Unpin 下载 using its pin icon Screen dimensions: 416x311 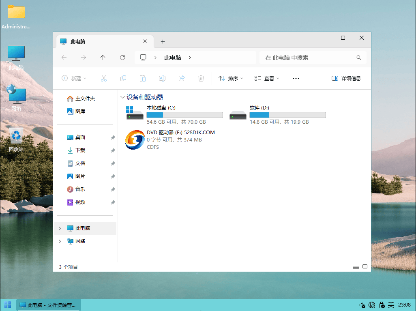[x=113, y=150]
